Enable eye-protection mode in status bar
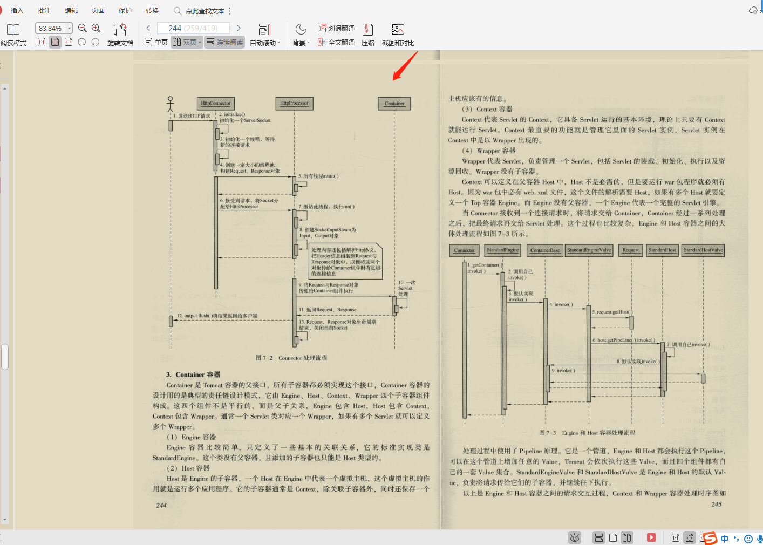 point(575,537)
